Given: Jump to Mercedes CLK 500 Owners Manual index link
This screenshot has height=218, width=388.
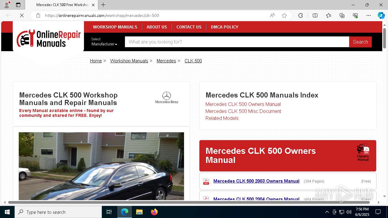Looking at the screenshot, I should click(x=243, y=104).
